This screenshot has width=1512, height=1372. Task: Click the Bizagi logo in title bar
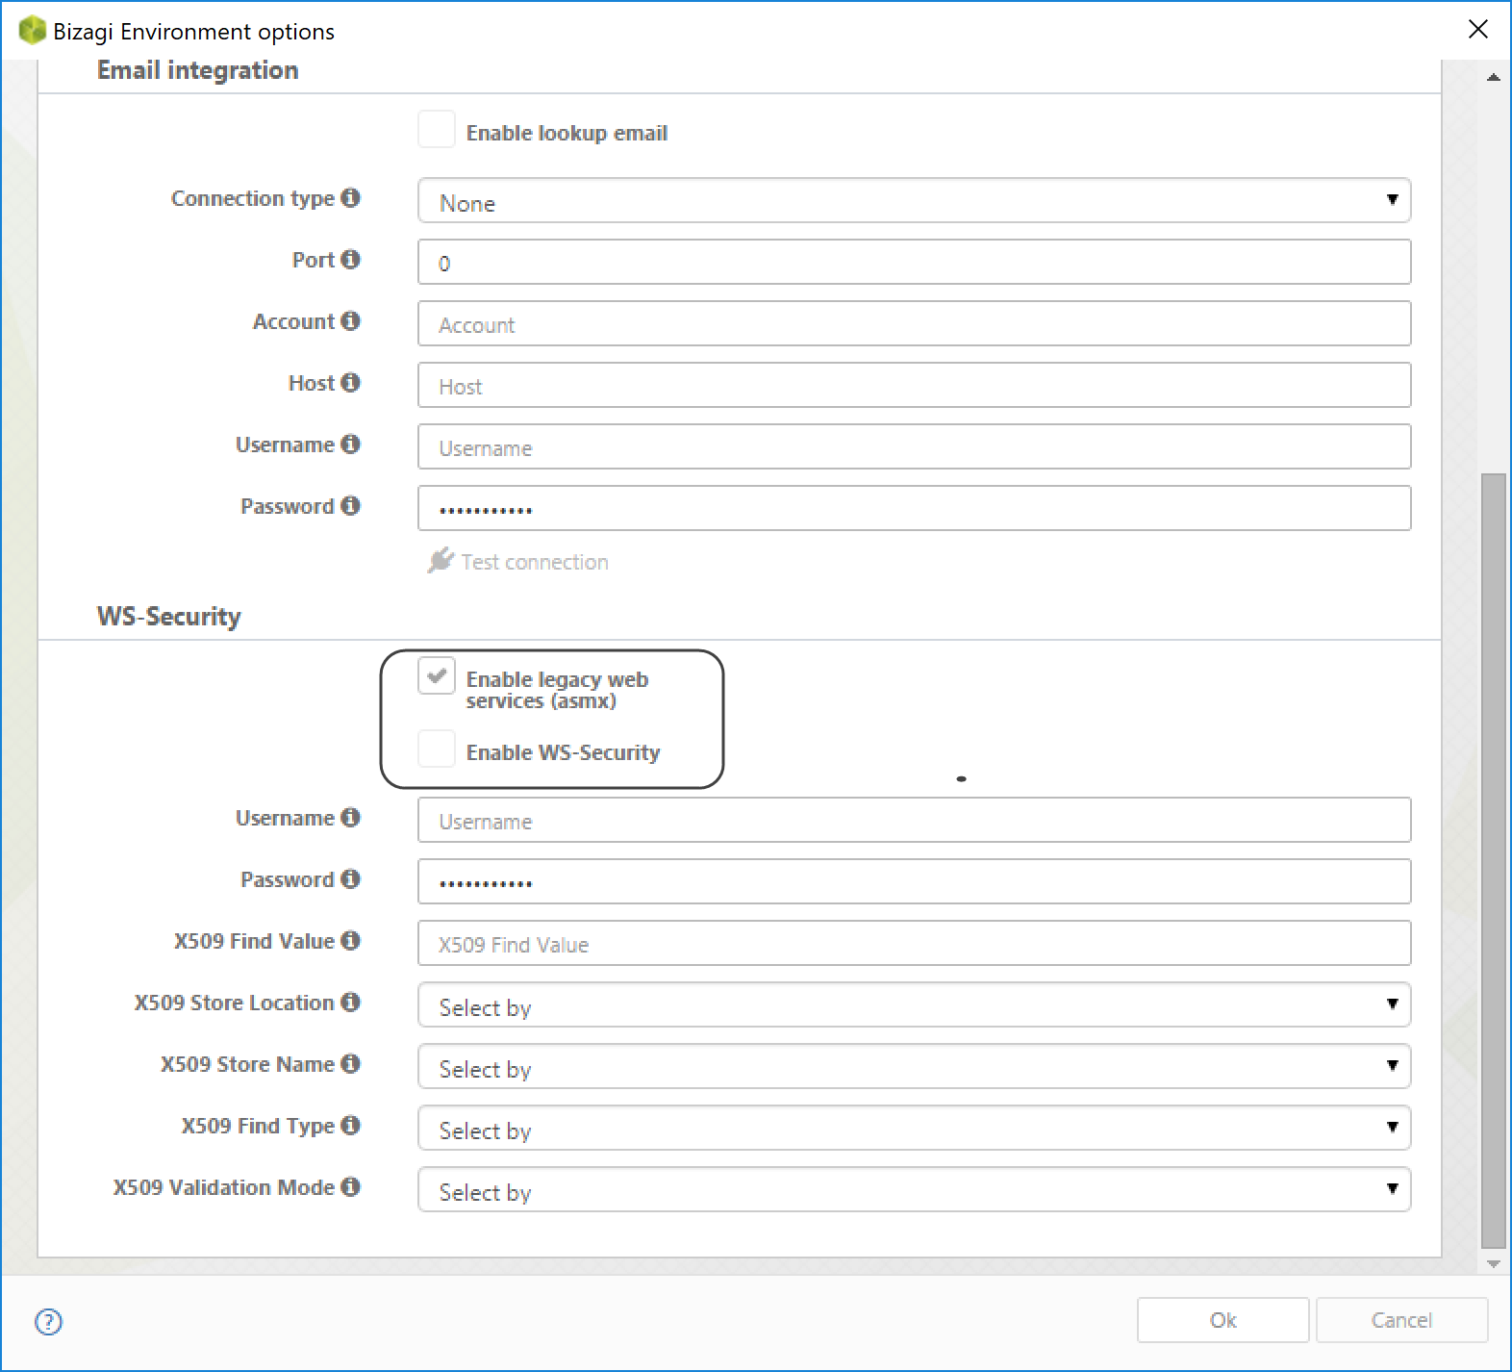tap(32, 31)
